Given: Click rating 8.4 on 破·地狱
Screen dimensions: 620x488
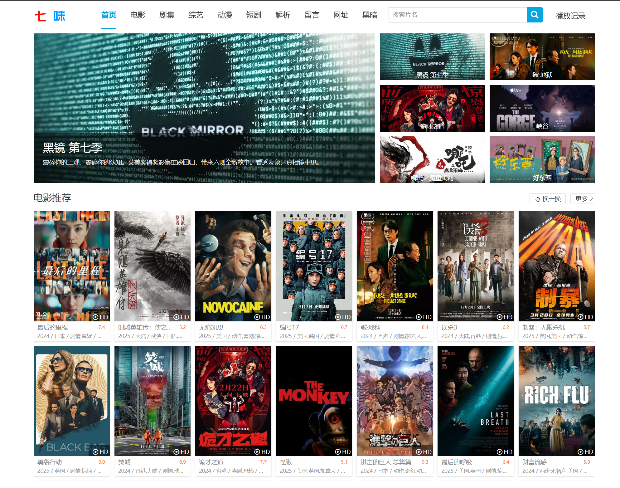Looking at the screenshot, I should [425, 327].
